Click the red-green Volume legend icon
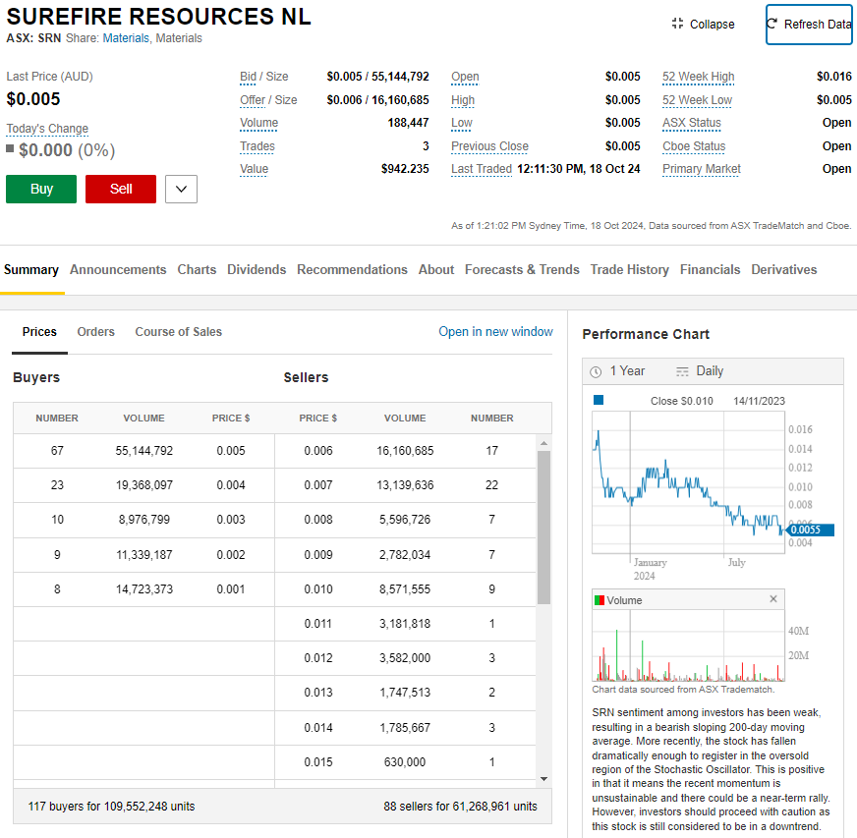Viewport: 857px width, 838px height. 600,600
